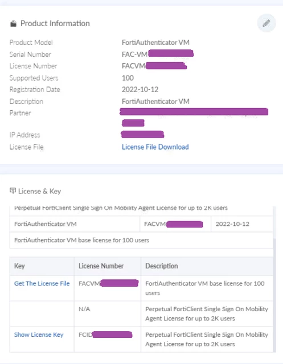Viewport: 283px width, 364px height.
Task: Click the Key column header
Action: point(42,266)
